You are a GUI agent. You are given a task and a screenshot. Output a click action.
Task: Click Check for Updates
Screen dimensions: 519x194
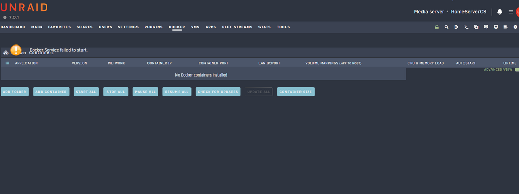point(218,92)
